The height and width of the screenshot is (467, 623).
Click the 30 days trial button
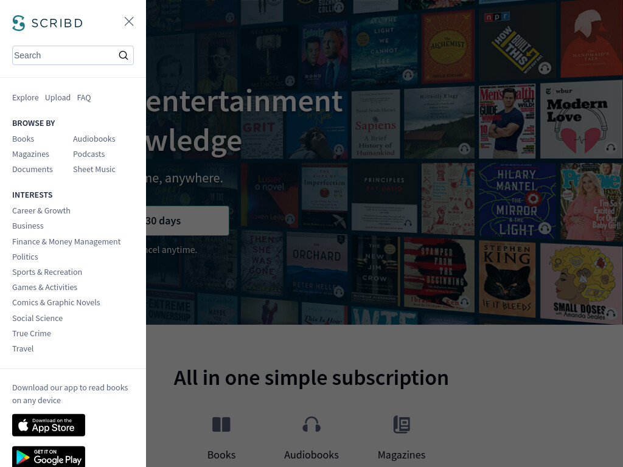tap(187, 220)
